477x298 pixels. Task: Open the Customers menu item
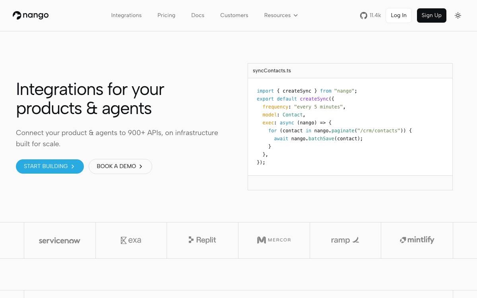coord(234,15)
